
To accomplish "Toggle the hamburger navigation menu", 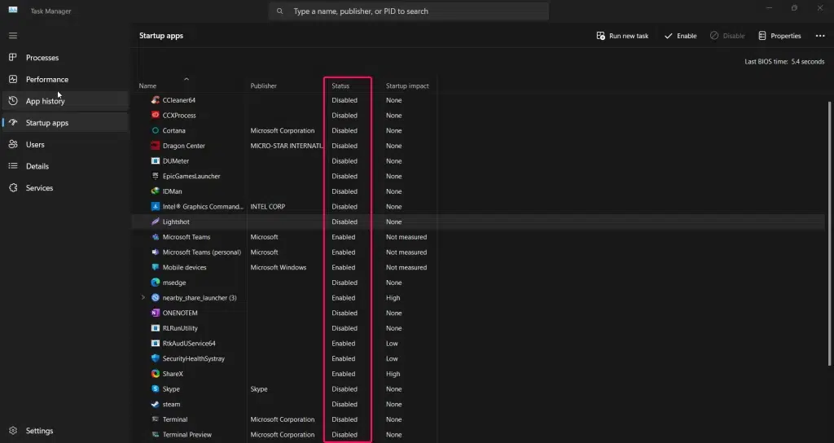I will click(13, 36).
